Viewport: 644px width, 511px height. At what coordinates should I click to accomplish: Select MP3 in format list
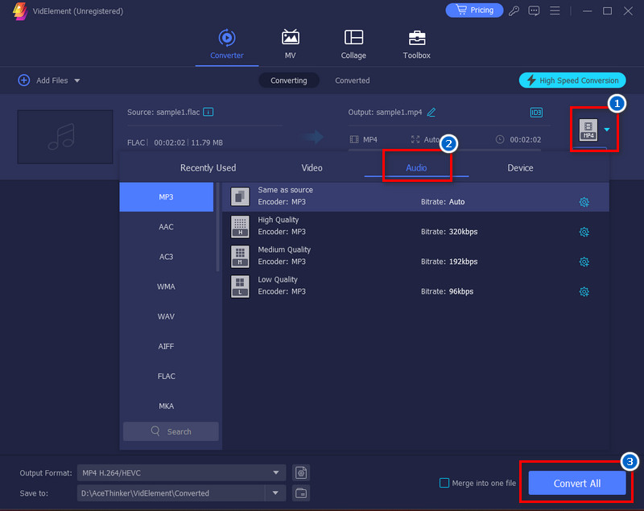(167, 197)
